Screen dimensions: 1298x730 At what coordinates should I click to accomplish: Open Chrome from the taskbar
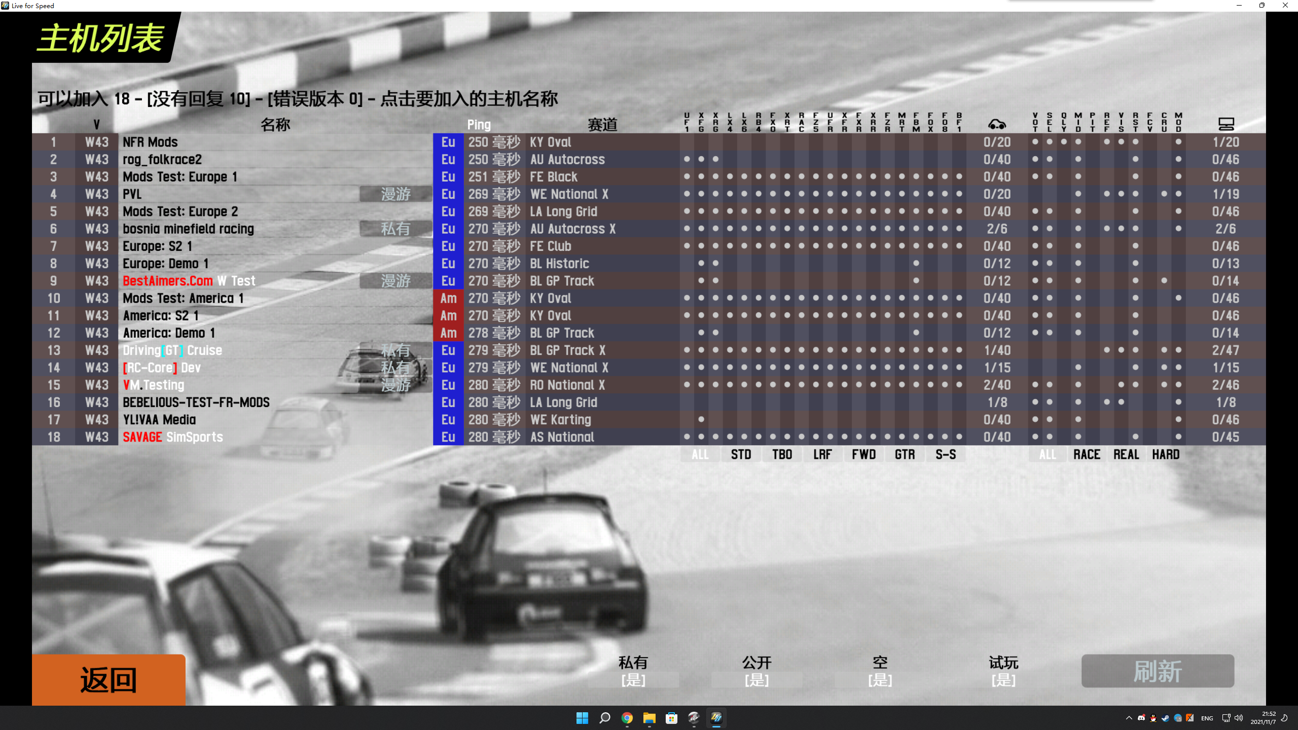[627, 718]
